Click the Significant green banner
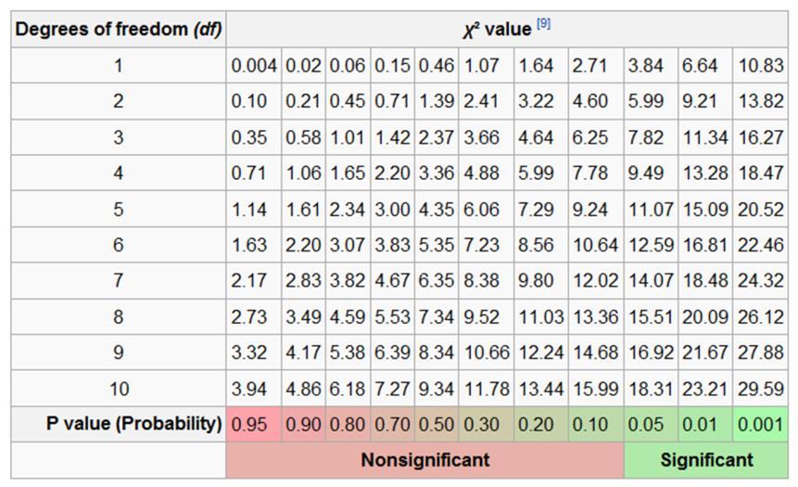The image size is (798, 487). click(706, 460)
